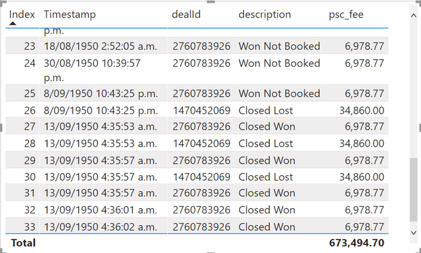The height and width of the screenshot is (253, 421).
Task: Sort by the dealId column header
Action: tap(186, 14)
